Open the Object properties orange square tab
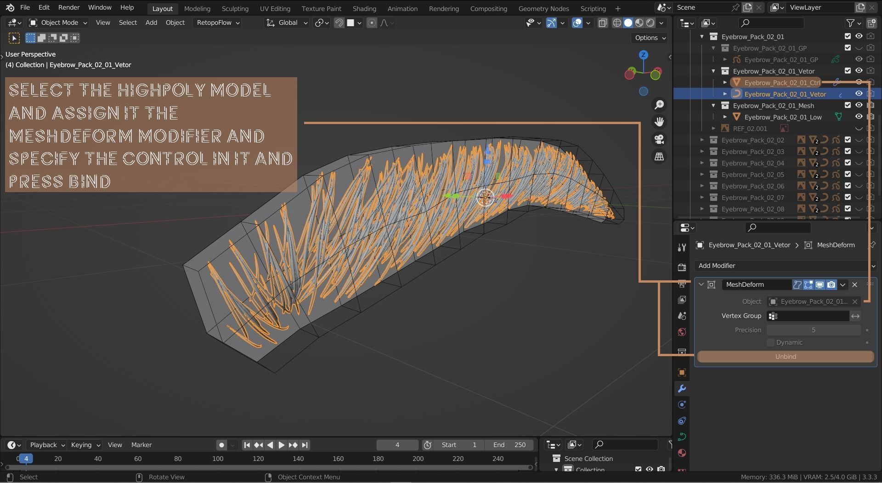Viewport: 882px width, 483px height. (x=682, y=372)
